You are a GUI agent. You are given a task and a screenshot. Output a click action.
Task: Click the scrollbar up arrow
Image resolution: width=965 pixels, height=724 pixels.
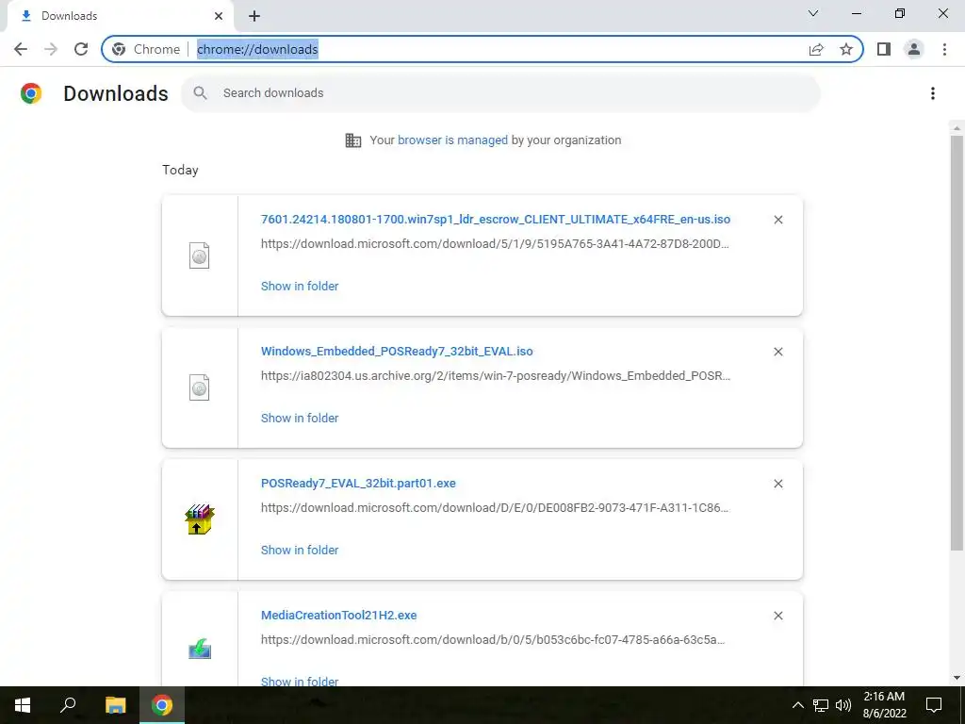pos(957,128)
